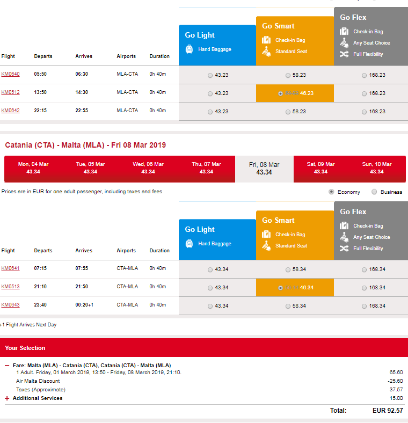The height and width of the screenshot is (423, 408).
Task: Select the Mon, 04 Mar date tab
Action: [33, 168]
